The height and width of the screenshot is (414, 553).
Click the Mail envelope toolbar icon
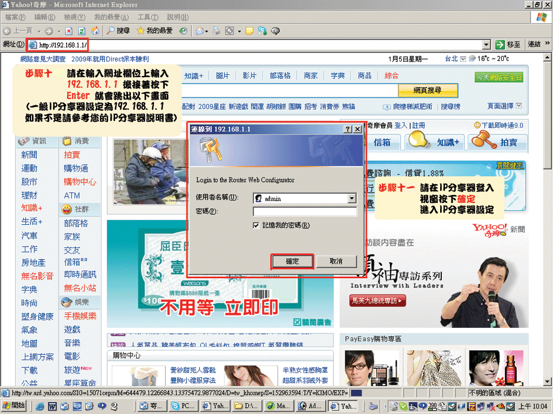click(200, 31)
